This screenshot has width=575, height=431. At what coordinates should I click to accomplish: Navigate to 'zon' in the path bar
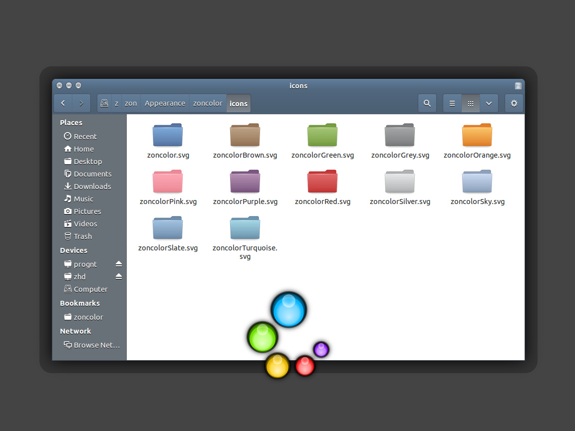coord(131,103)
